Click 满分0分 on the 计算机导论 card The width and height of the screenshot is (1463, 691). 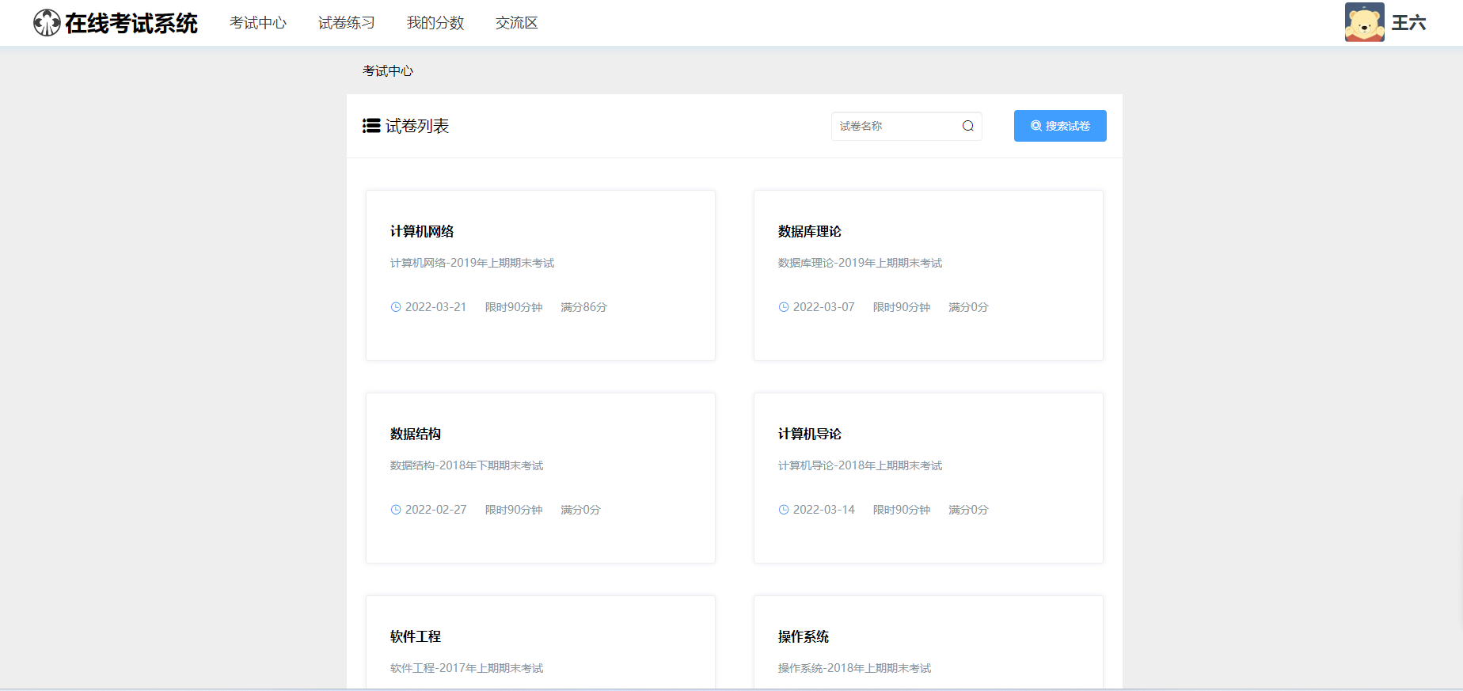969,510
